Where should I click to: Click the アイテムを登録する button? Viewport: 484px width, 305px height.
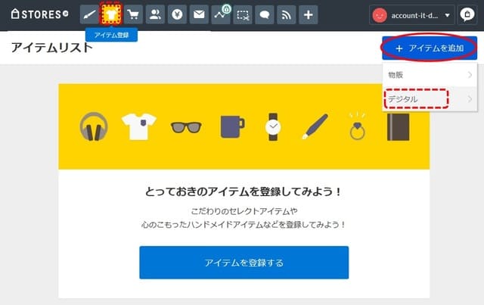244,263
